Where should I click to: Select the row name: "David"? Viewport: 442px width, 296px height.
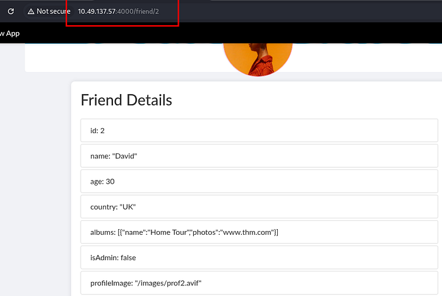(259, 156)
